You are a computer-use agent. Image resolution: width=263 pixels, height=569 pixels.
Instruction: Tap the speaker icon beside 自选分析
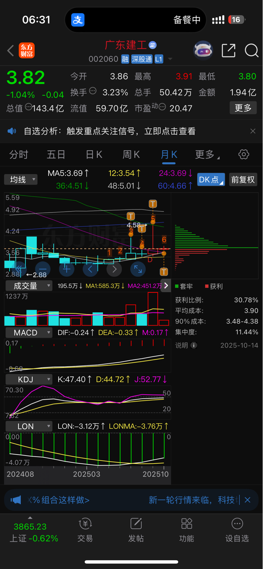coord(12,131)
